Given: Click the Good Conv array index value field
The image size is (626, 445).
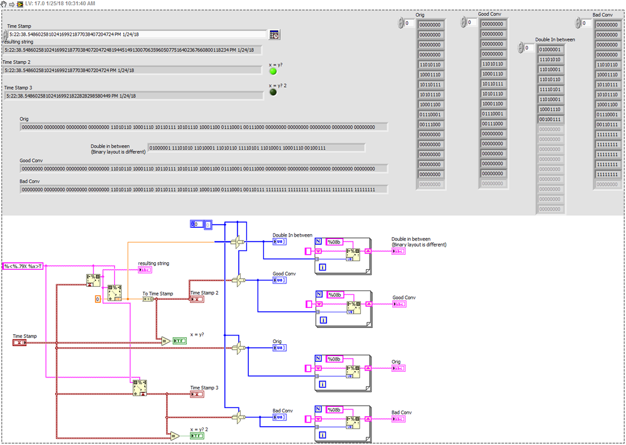Looking at the screenshot, I should (x=471, y=23).
